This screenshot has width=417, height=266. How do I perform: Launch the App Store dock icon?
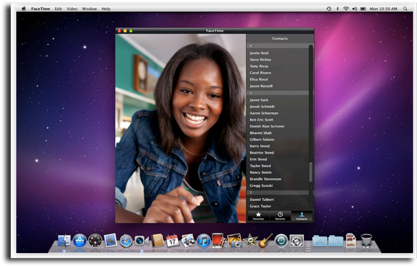point(79,241)
